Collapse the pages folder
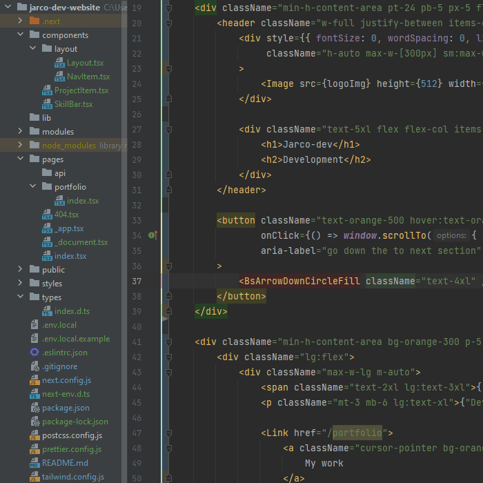Image resolution: width=483 pixels, height=483 pixels. [20, 159]
